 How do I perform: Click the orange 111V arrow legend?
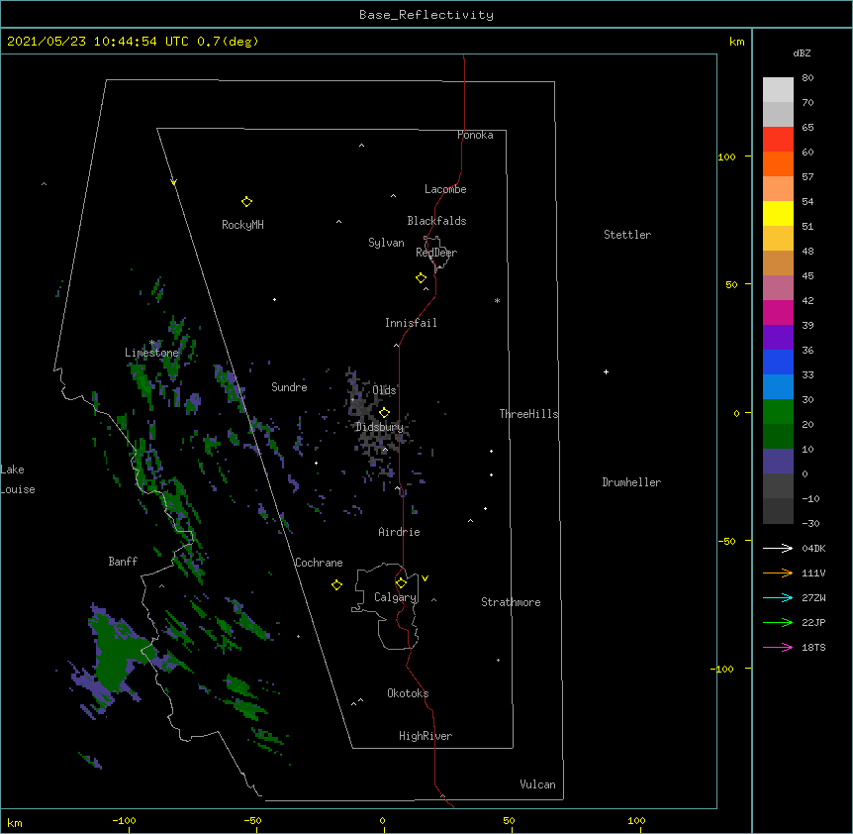778,573
